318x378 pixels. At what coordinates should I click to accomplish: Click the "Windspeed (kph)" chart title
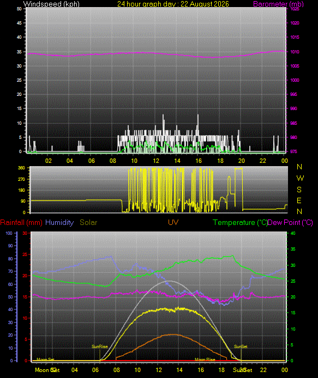pos(51,4)
